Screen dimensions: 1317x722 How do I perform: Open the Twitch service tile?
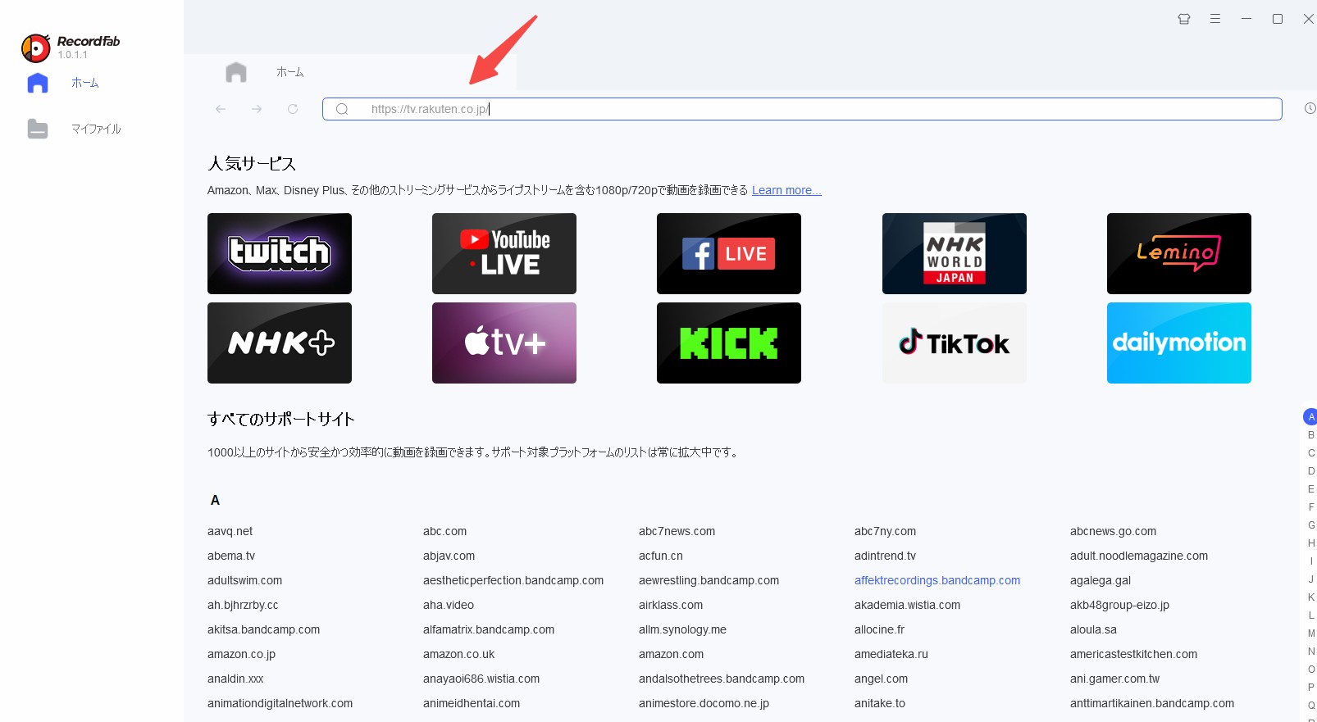coord(280,253)
